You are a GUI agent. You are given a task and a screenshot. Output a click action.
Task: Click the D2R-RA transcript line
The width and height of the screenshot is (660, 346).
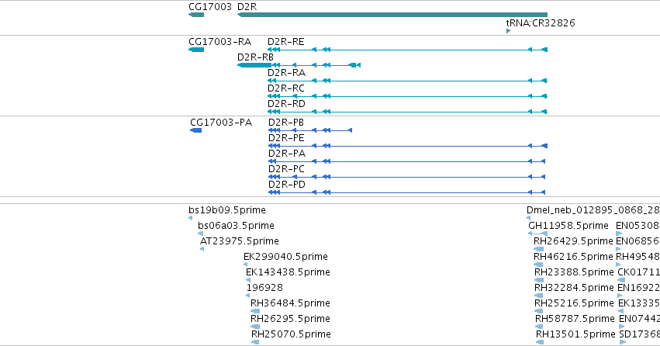(x=407, y=81)
